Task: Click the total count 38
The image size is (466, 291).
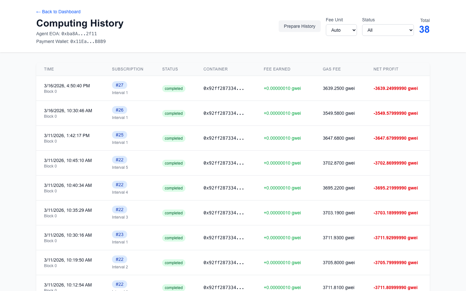Action: (x=424, y=29)
